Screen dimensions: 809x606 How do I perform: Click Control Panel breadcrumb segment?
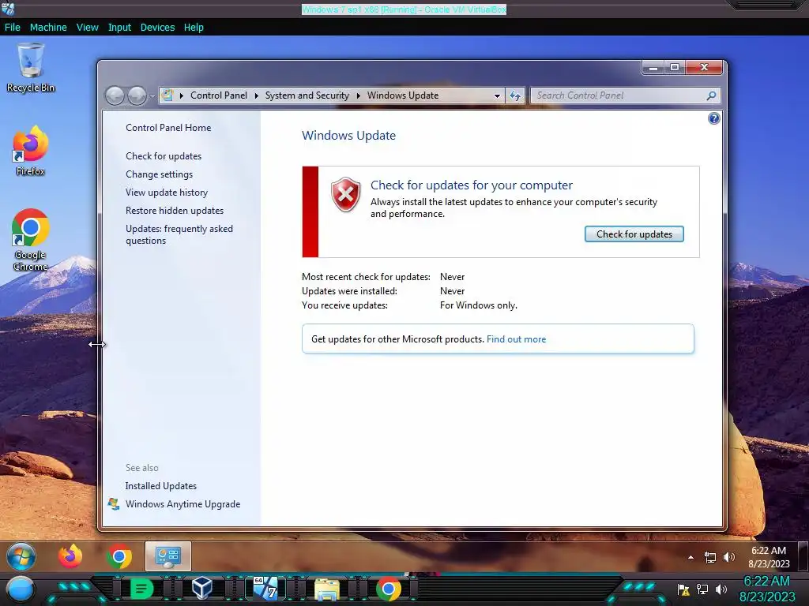(x=219, y=95)
